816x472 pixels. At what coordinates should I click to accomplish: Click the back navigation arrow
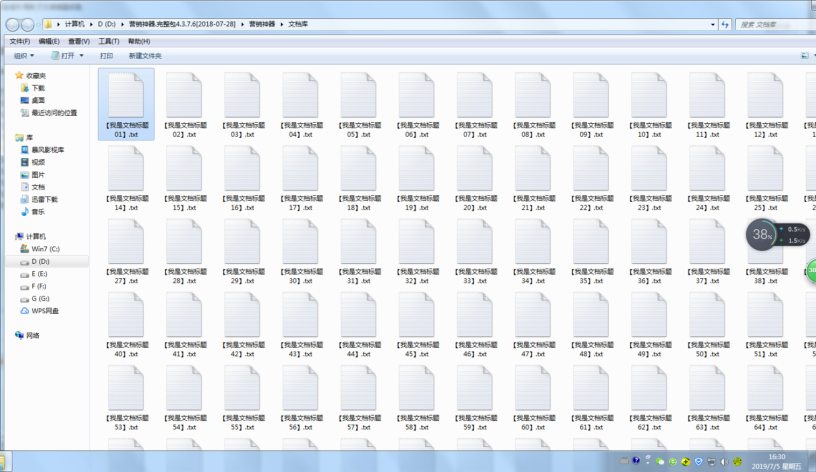click(12, 25)
